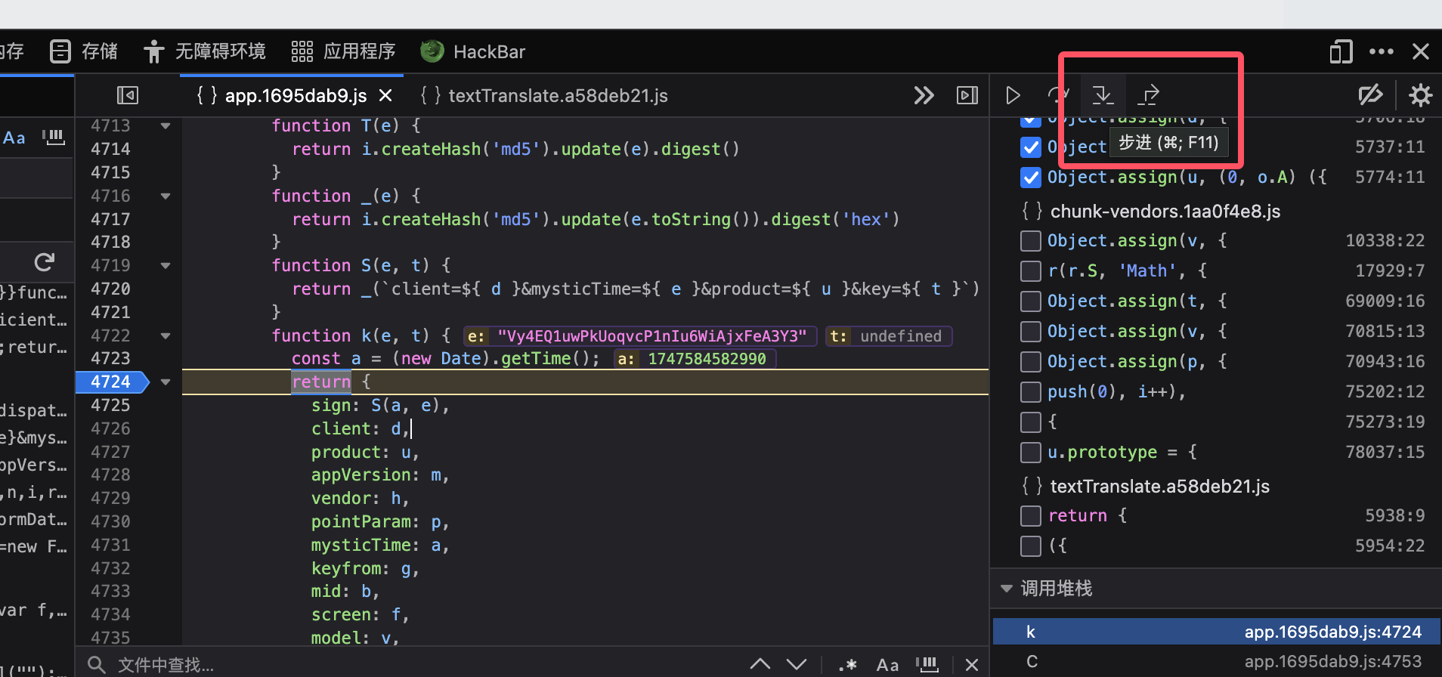
Task: Open debugger settings gear
Action: (1420, 95)
